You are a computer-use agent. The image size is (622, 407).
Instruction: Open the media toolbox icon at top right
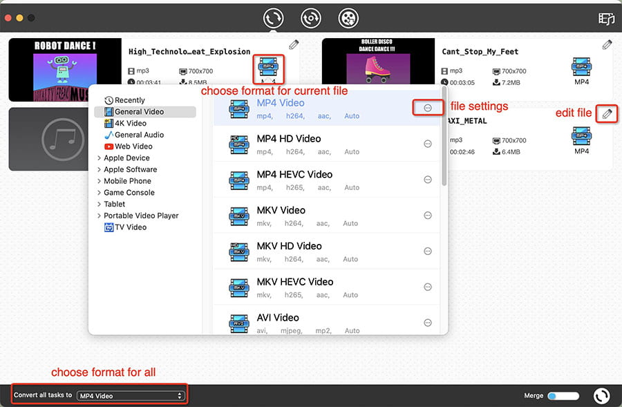(x=605, y=20)
